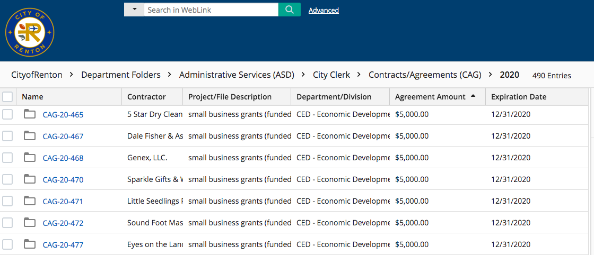Navigate to City Clerk breadcrumb
Screen dimensions: 594x255
click(331, 75)
